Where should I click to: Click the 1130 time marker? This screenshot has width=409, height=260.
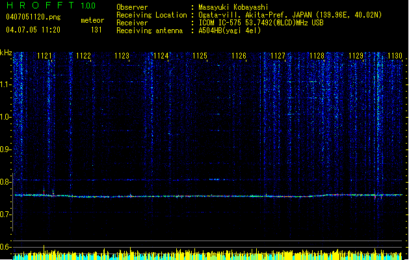click(395, 56)
